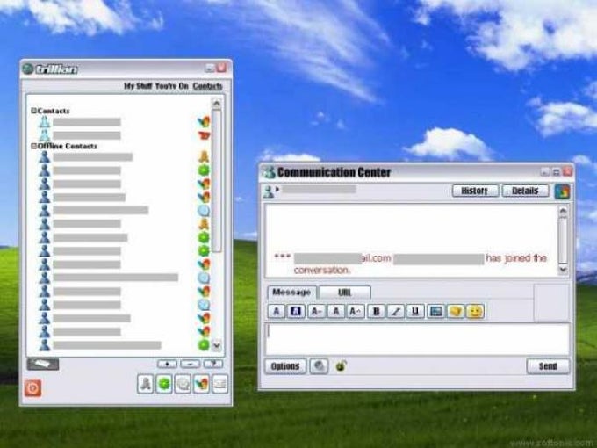The width and height of the screenshot is (597, 448).
Task: Click the green bomb icon
Action: pos(342,365)
